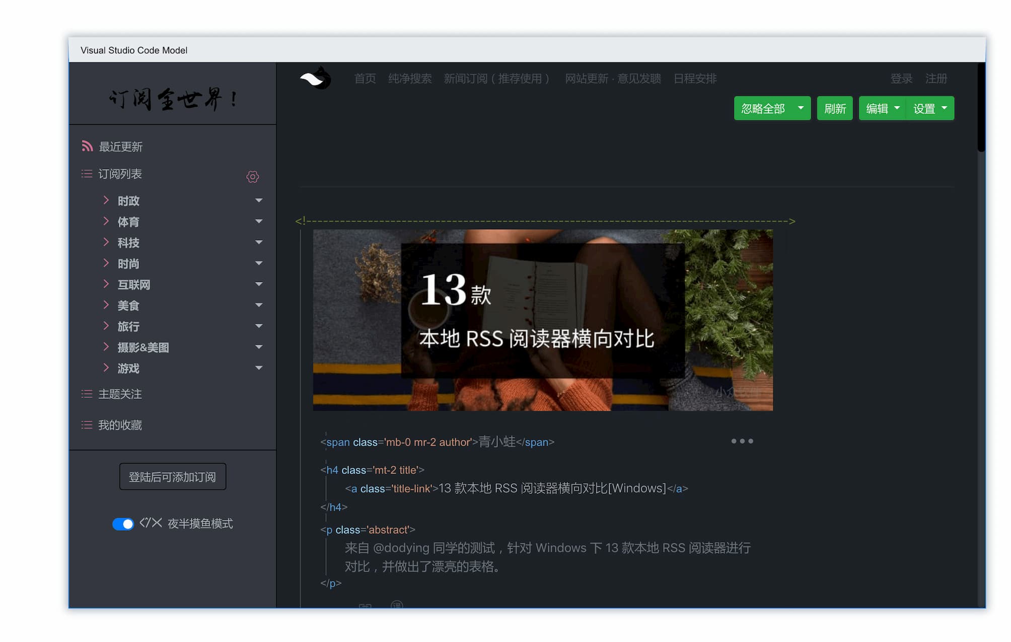Screen dimensions: 1011x642
Task: Click the 注册 link
Action: (x=936, y=79)
